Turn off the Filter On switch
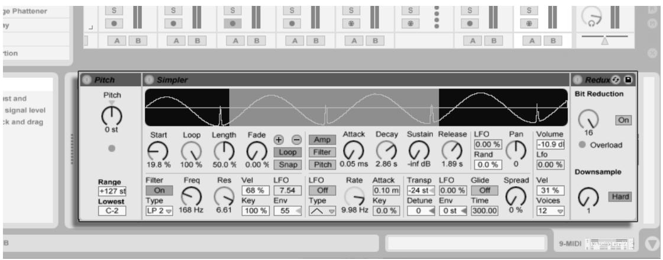This screenshot has height=260, width=663. tap(159, 190)
